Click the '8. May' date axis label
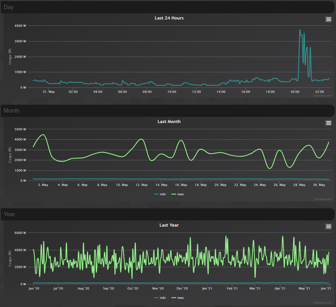Viewport: 336px width, 307px height. (x=102, y=185)
